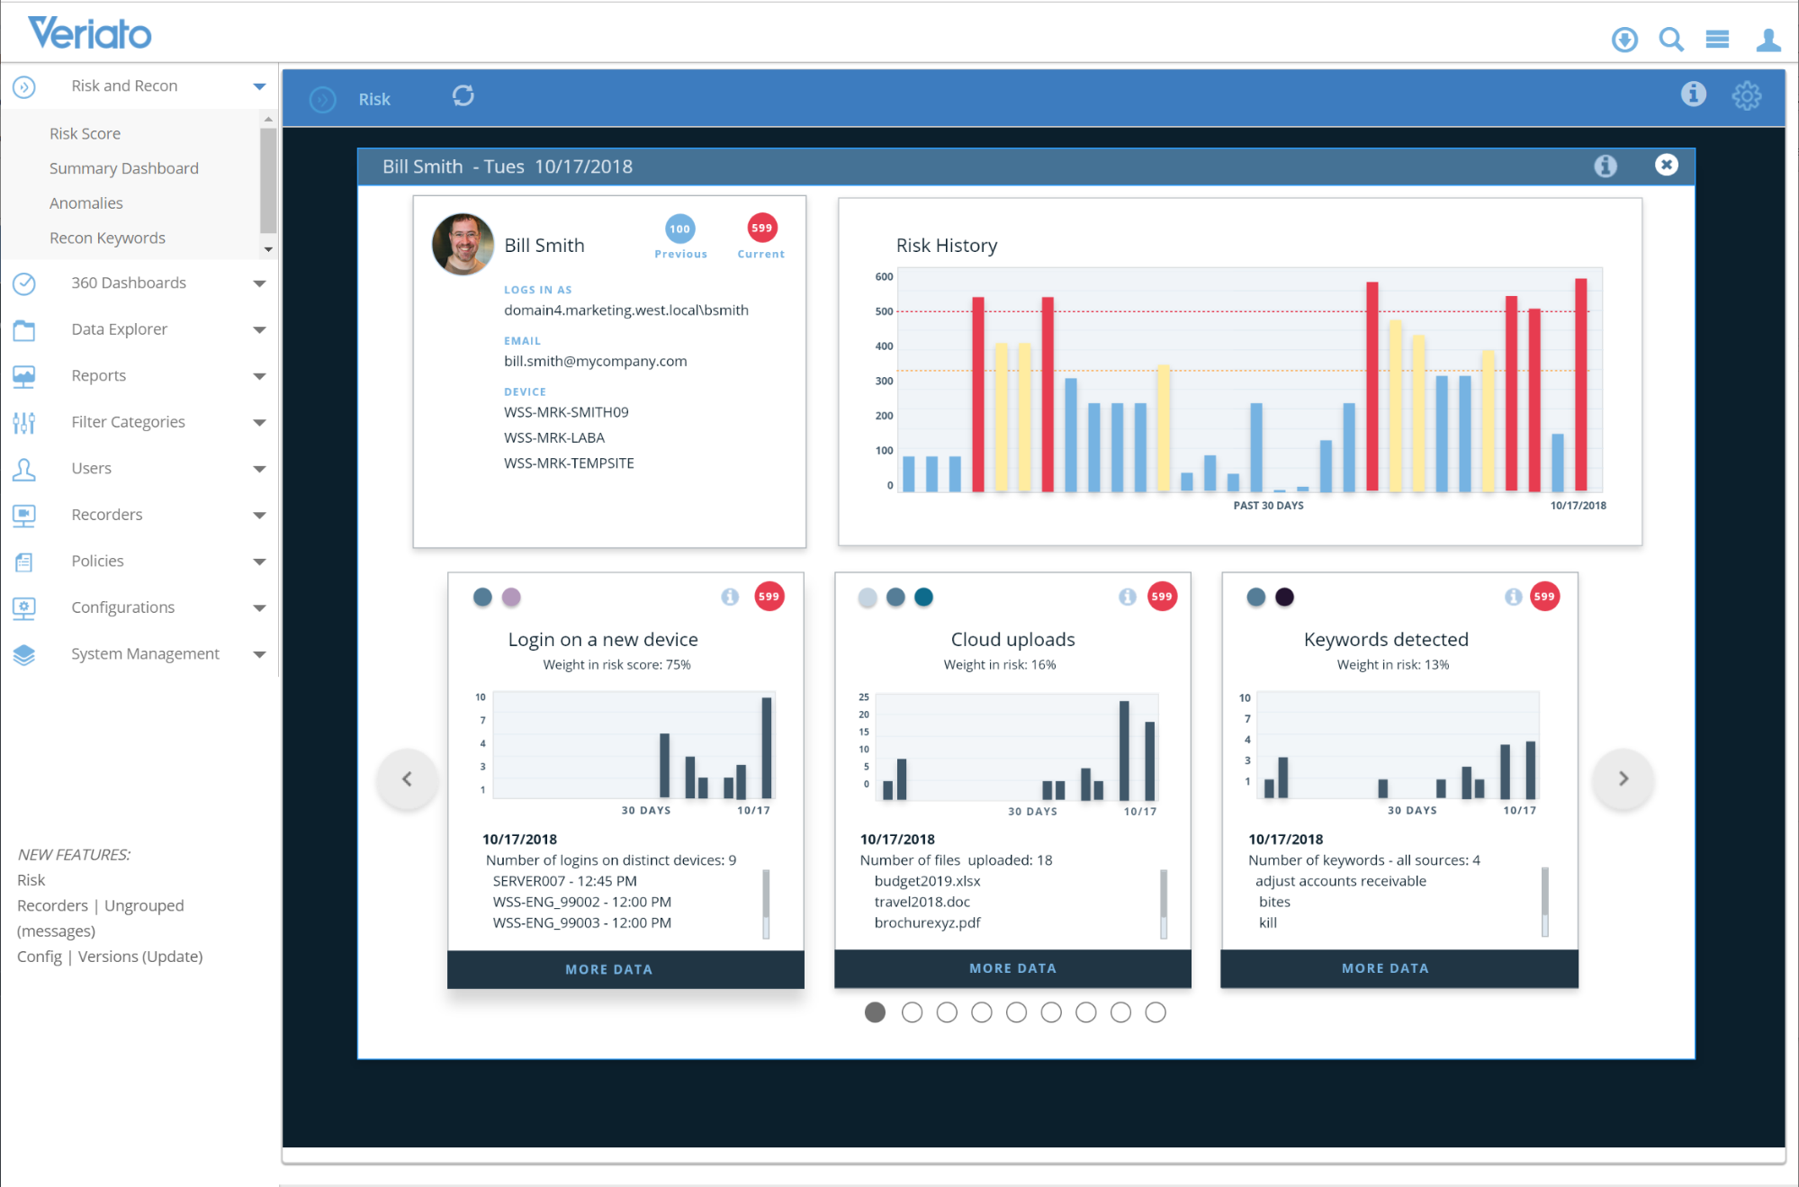Open settings gear in Risk header
Image resolution: width=1799 pixels, height=1187 pixels.
[1746, 95]
